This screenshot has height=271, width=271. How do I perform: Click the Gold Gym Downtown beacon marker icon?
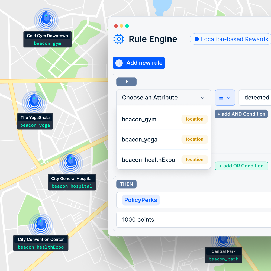pos(46,20)
